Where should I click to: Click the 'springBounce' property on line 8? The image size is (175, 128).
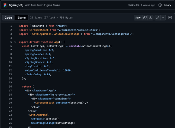click(34, 54)
